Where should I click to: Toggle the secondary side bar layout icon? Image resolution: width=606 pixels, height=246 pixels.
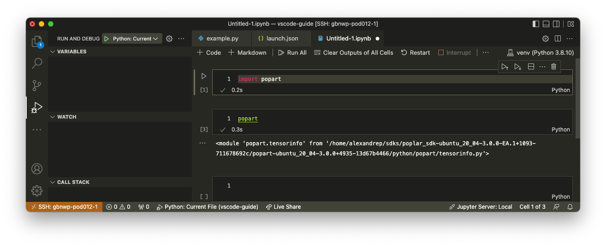coord(557,24)
